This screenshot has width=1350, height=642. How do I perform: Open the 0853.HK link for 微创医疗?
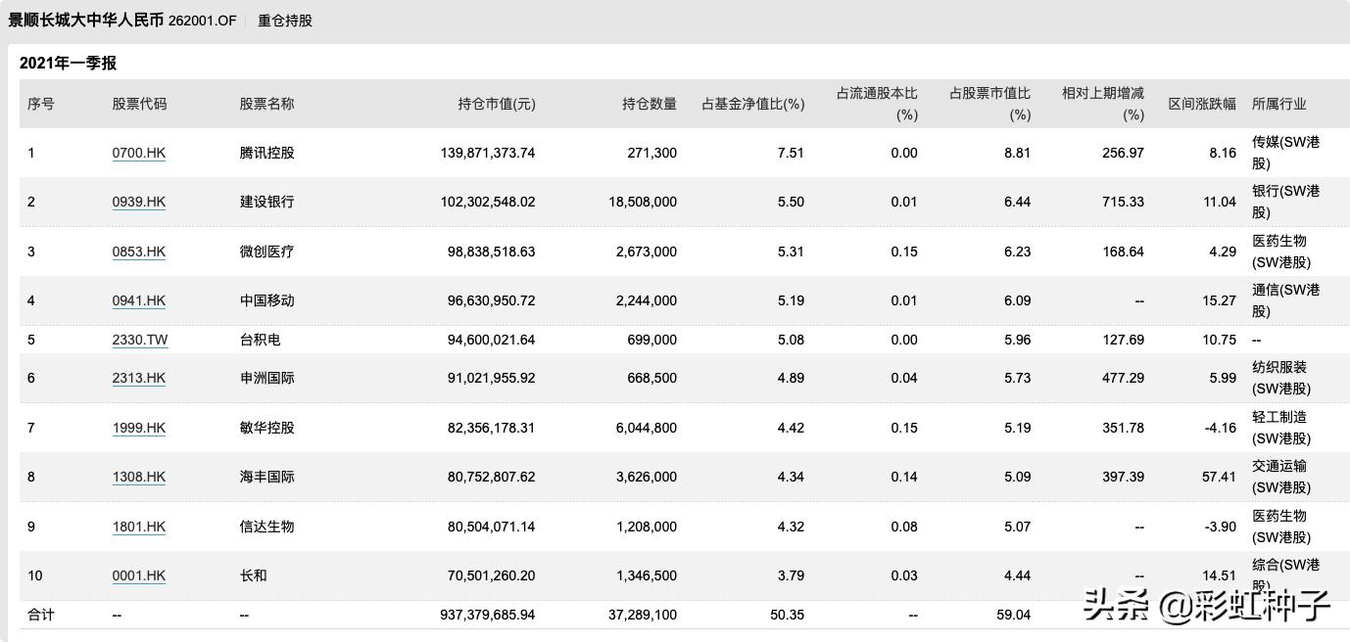tap(139, 252)
